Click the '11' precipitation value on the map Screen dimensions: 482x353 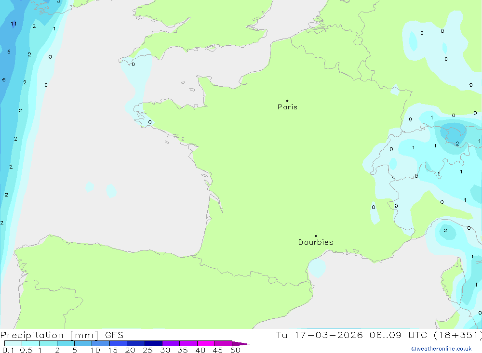click(x=13, y=24)
